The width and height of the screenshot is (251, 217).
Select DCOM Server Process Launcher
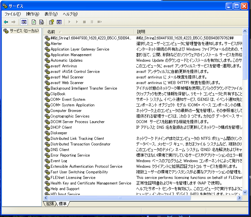coord(78,122)
